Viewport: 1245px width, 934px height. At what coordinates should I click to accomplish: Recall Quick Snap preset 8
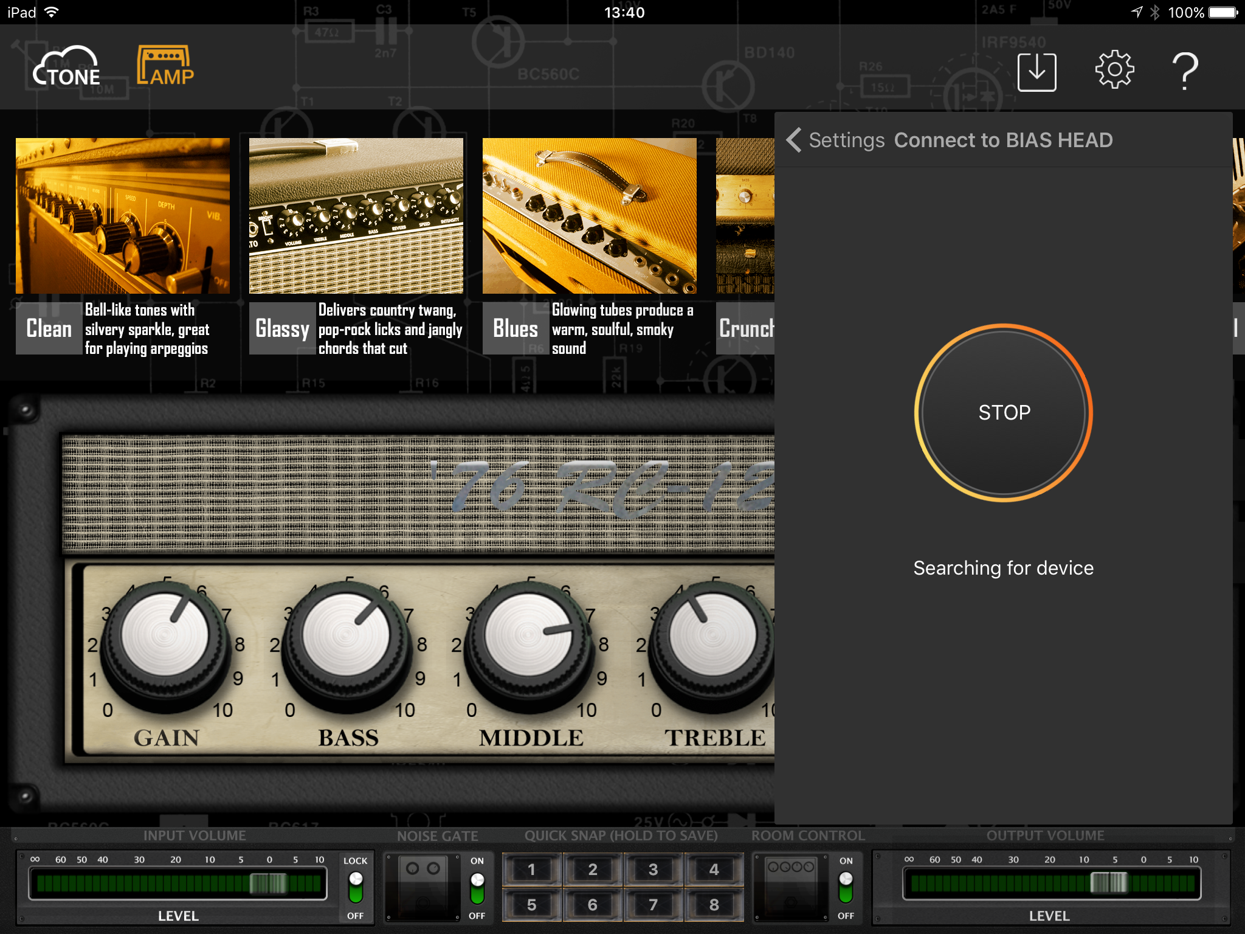pos(714,905)
